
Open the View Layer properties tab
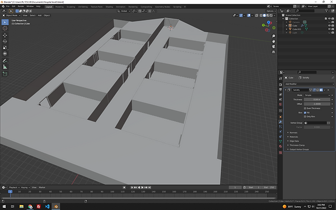pyautogui.click(x=281, y=95)
